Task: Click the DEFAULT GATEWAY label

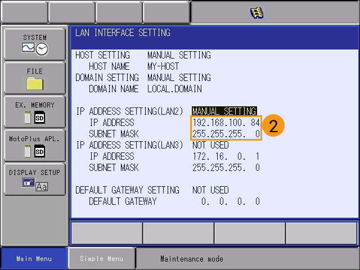Action: point(123,201)
